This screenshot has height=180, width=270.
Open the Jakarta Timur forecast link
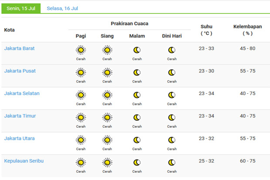(x=20, y=116)
